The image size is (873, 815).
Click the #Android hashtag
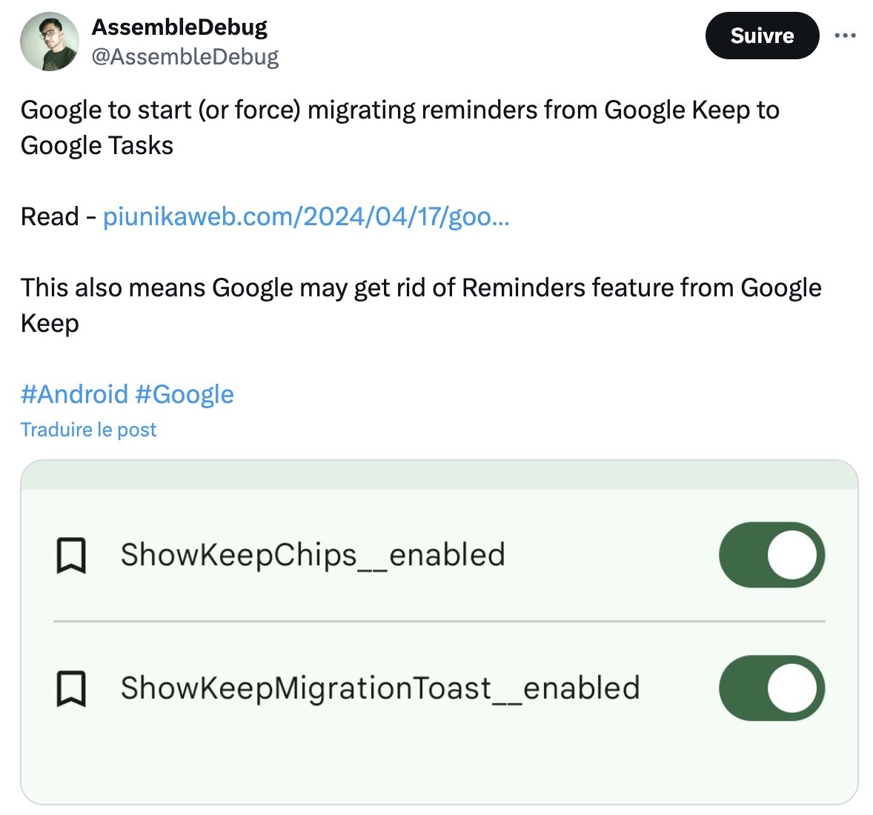click(x=74, y=394)
